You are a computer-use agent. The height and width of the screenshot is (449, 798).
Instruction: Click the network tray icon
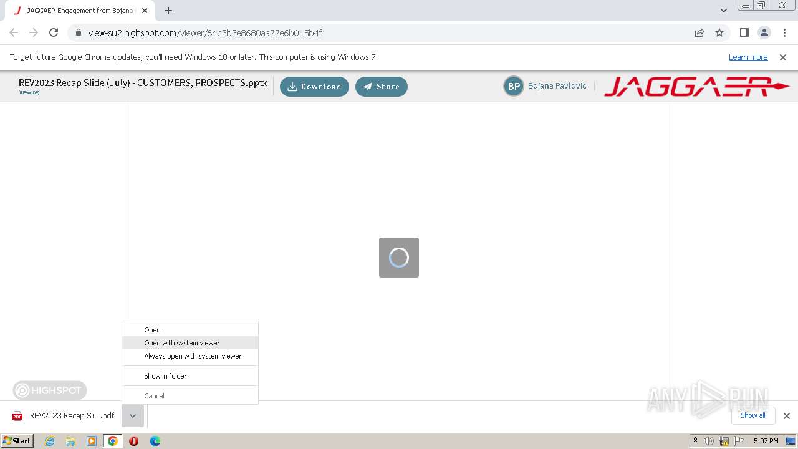point(724,441)
